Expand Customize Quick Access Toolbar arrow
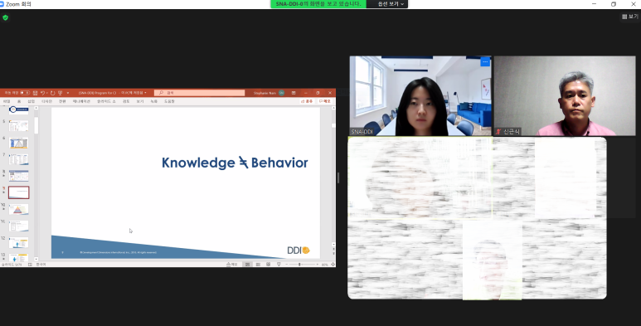641x326 pixels. click(x=68, y=93)
